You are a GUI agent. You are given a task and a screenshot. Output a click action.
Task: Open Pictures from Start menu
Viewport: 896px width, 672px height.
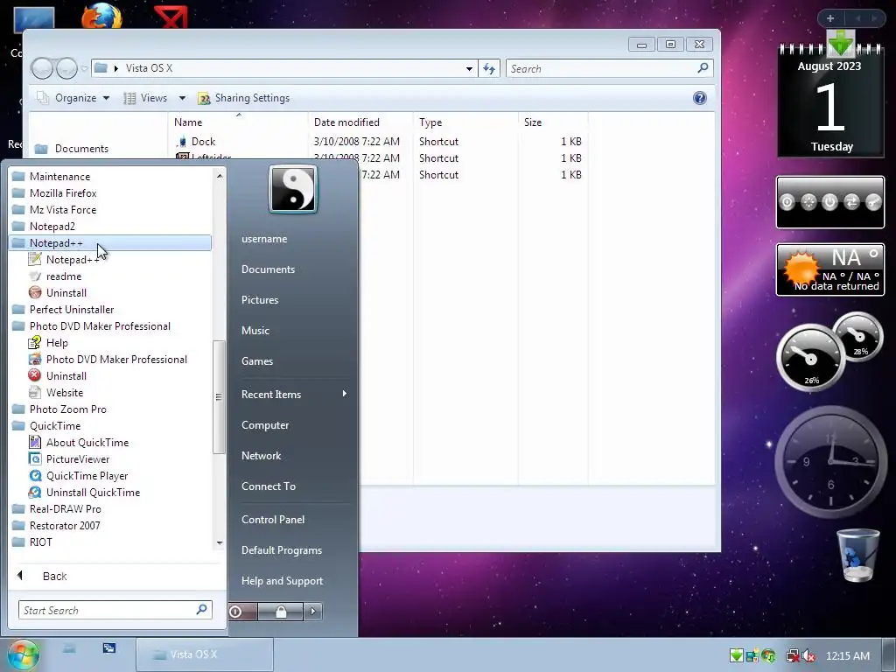[x=259, y=300]
